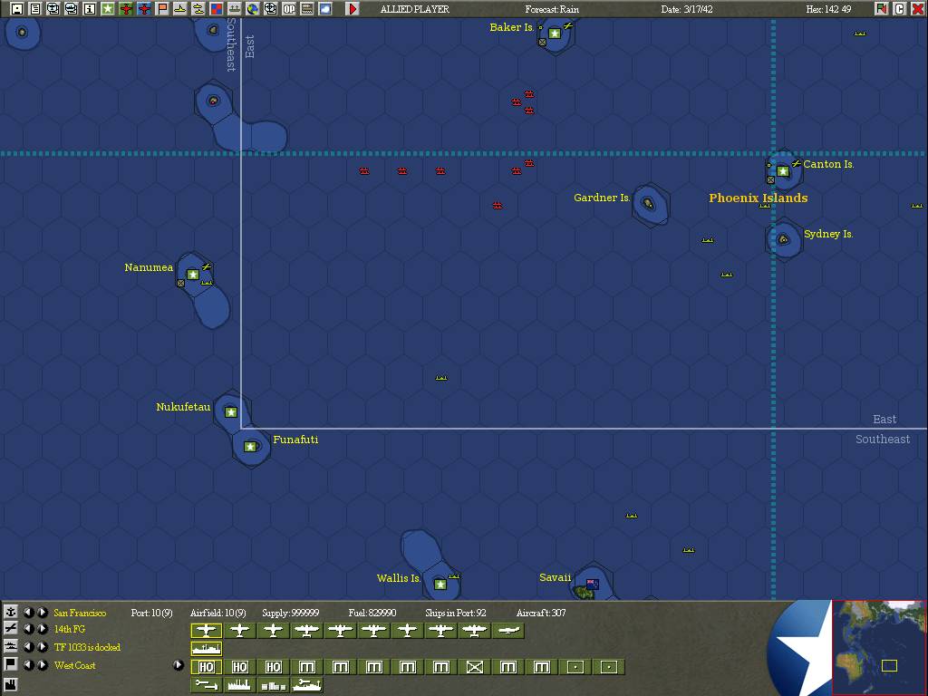The height and width of the screenshot is (696, 928).
Task: Click the round arrow right of West Coast
Action: (179, 664)
